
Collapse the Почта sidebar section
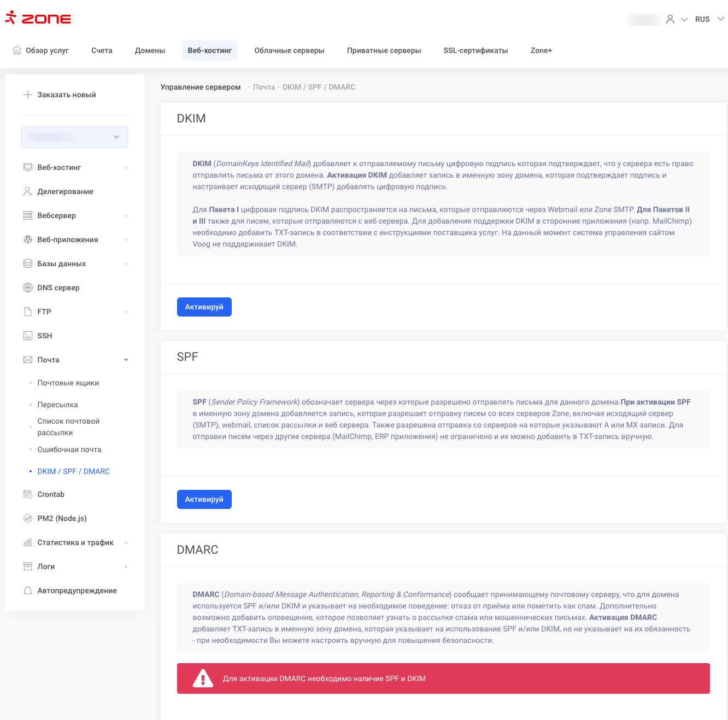tap(126, 360)
